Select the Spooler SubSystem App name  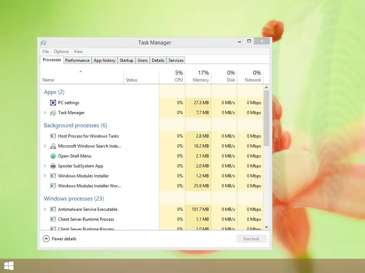point(80,166)
